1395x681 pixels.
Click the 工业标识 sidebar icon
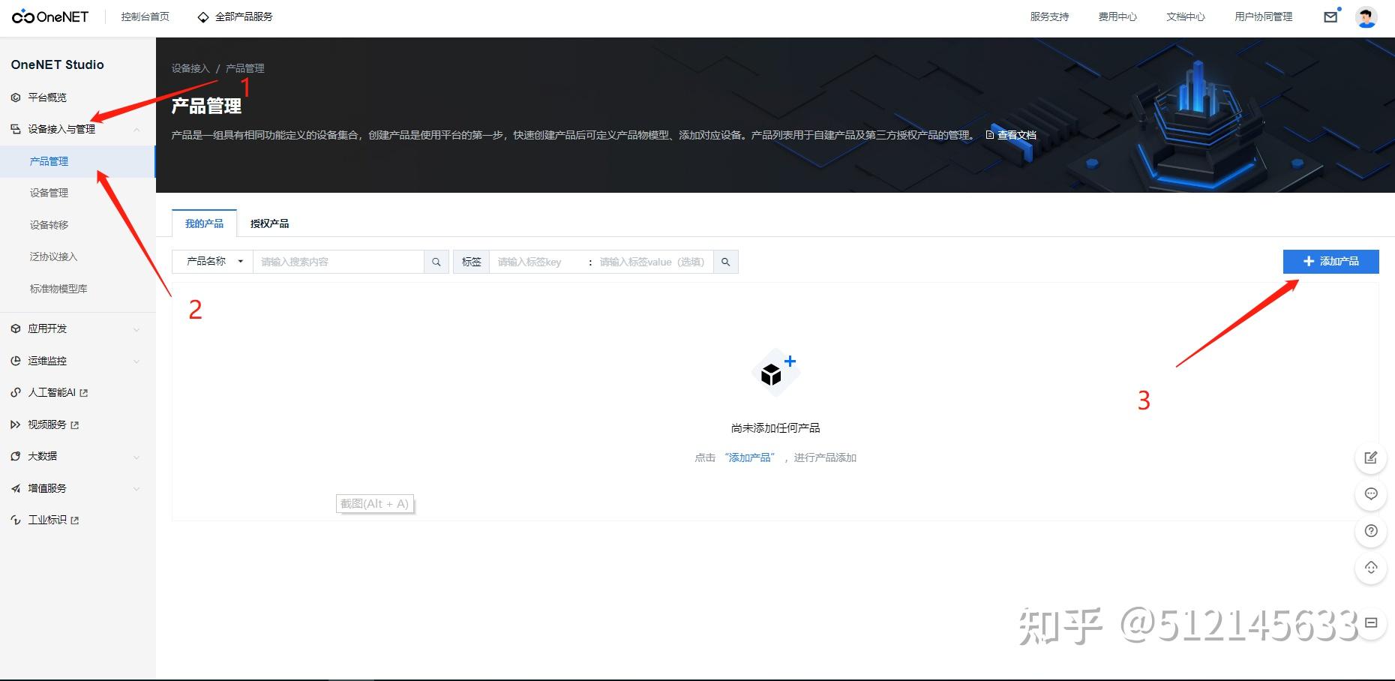(16, 520)
